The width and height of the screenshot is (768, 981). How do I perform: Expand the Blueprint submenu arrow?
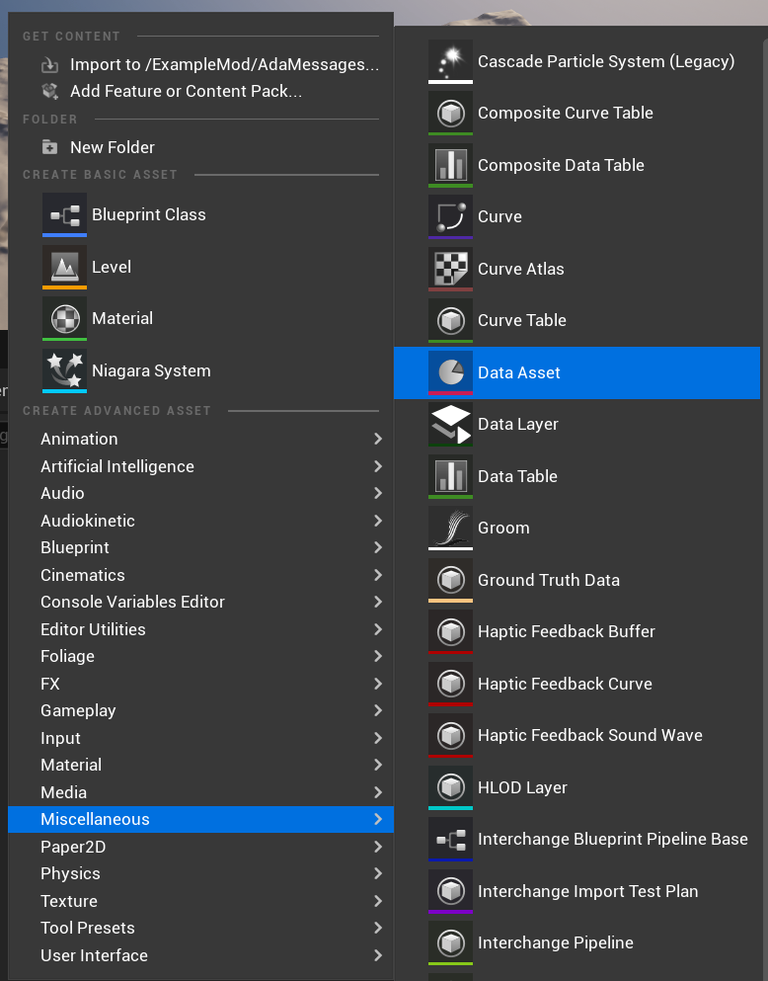tap(377, 548)
